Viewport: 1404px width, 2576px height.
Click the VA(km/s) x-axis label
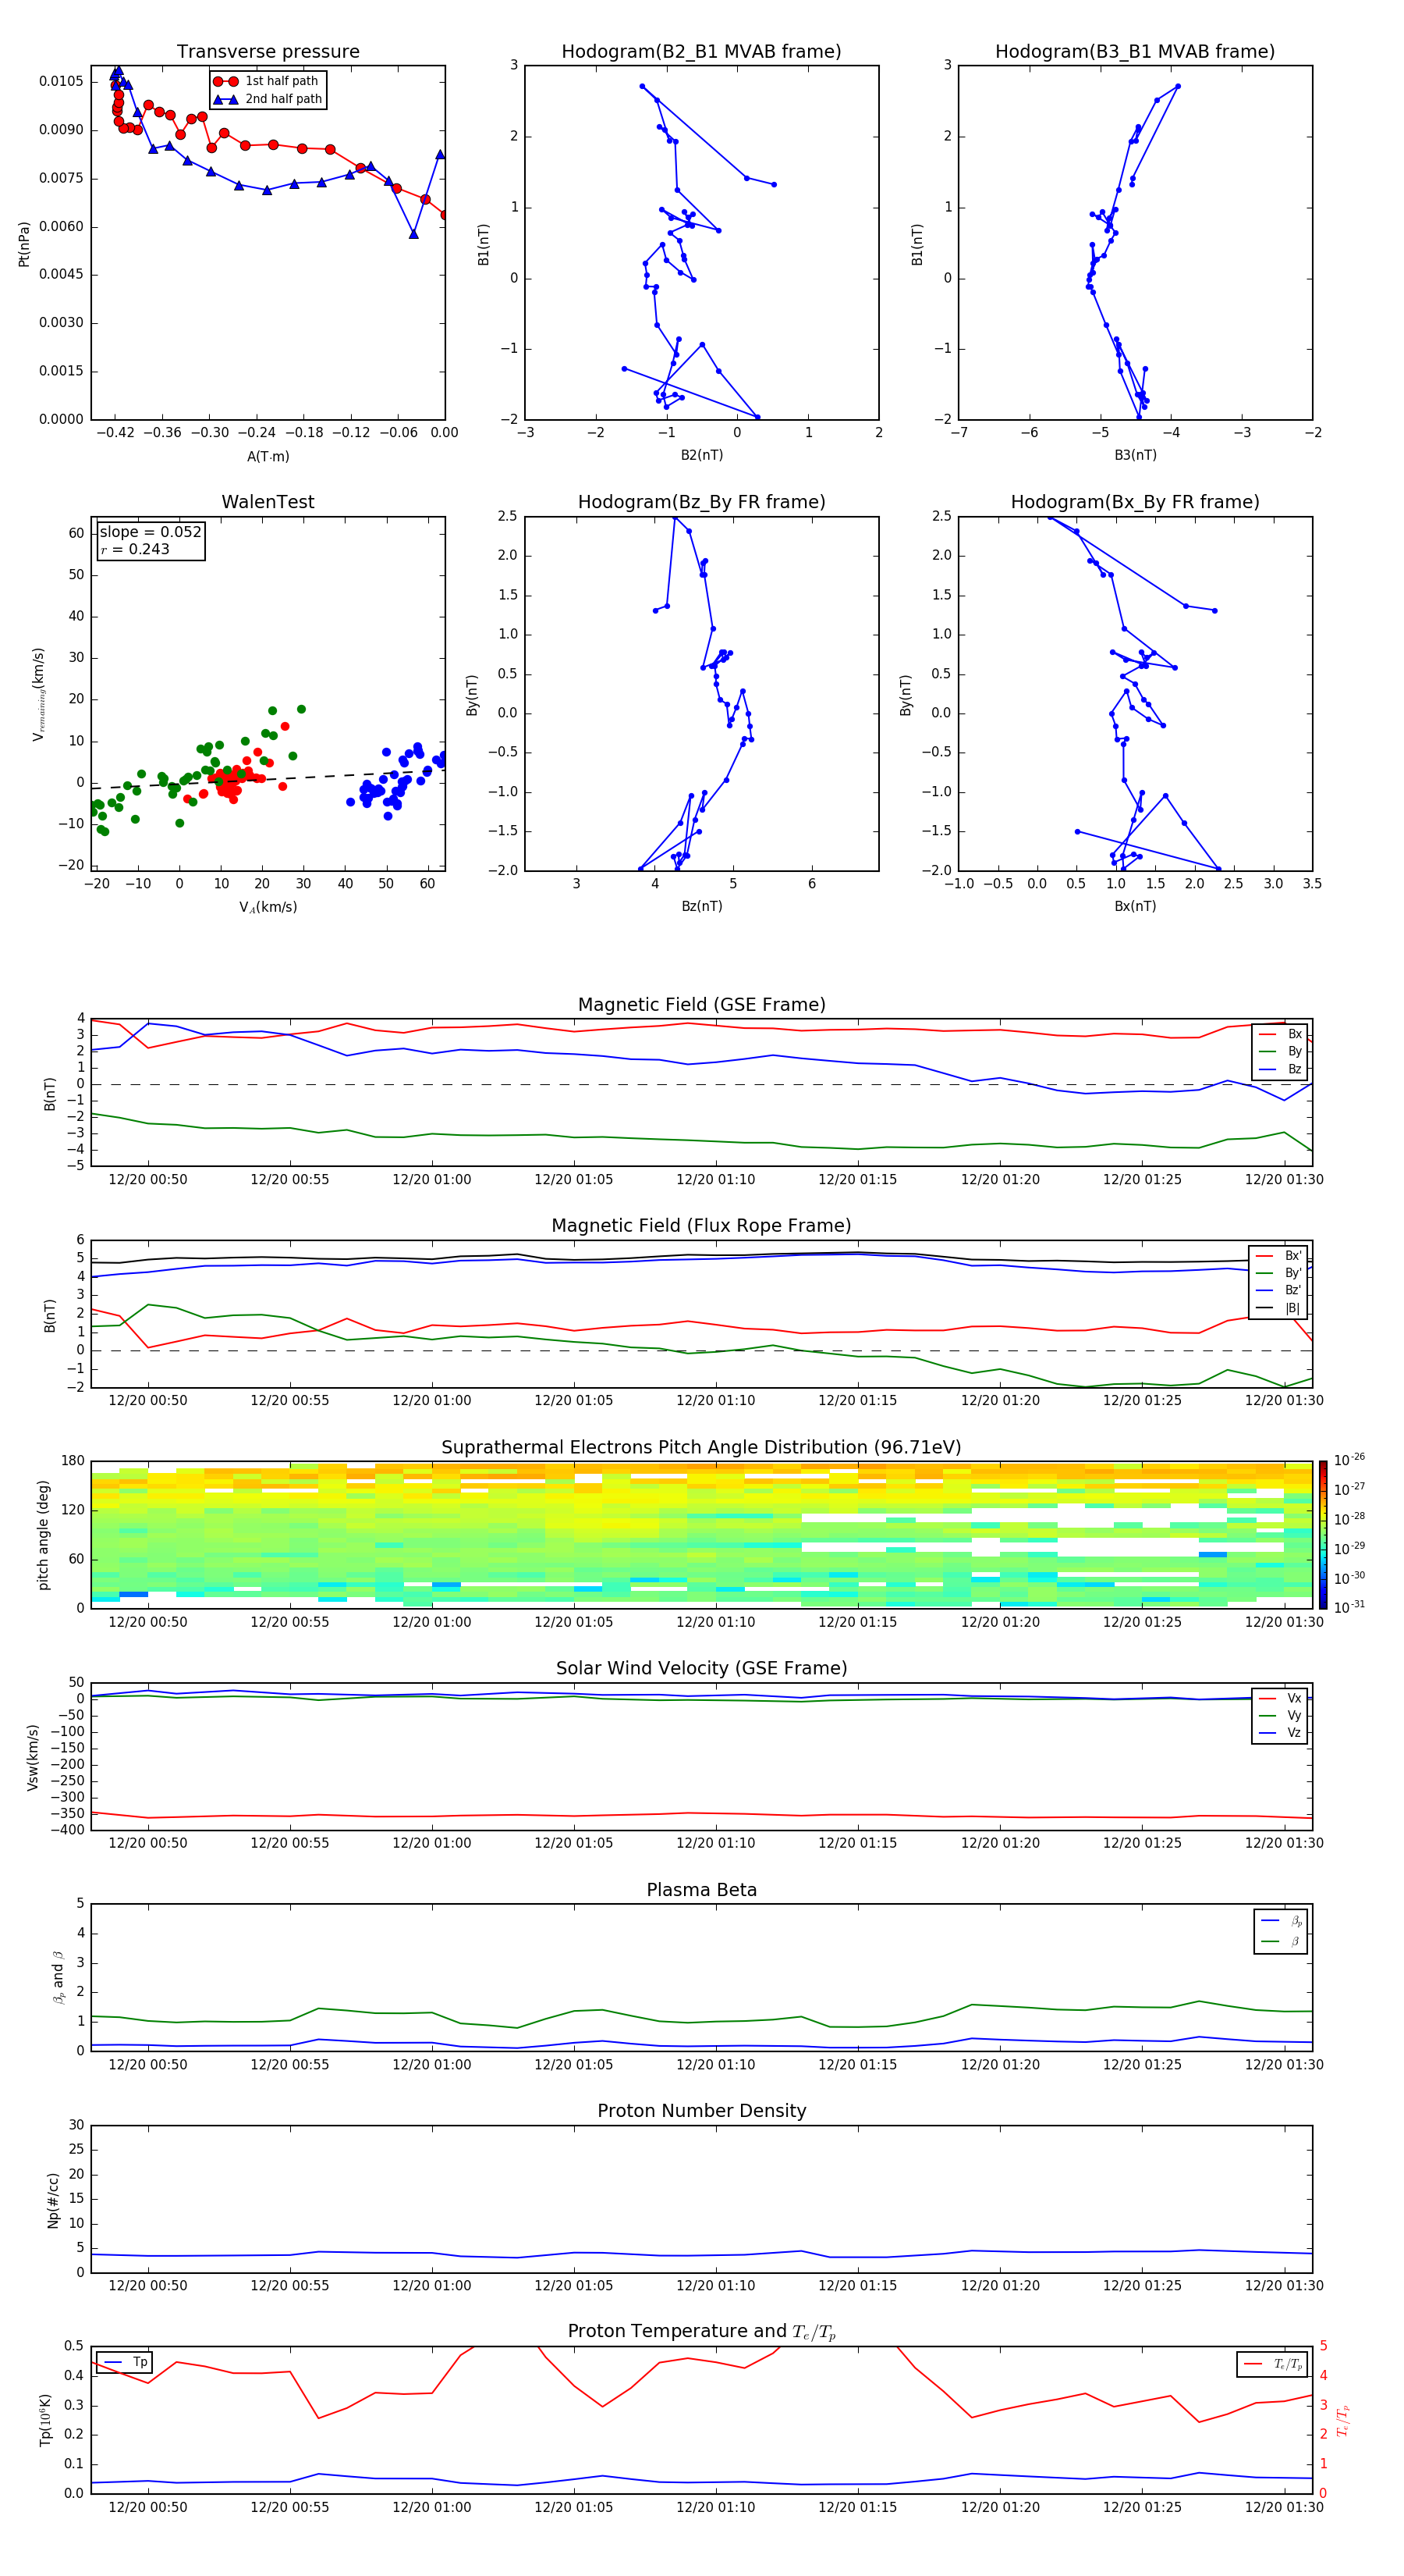tap(268, 907)
